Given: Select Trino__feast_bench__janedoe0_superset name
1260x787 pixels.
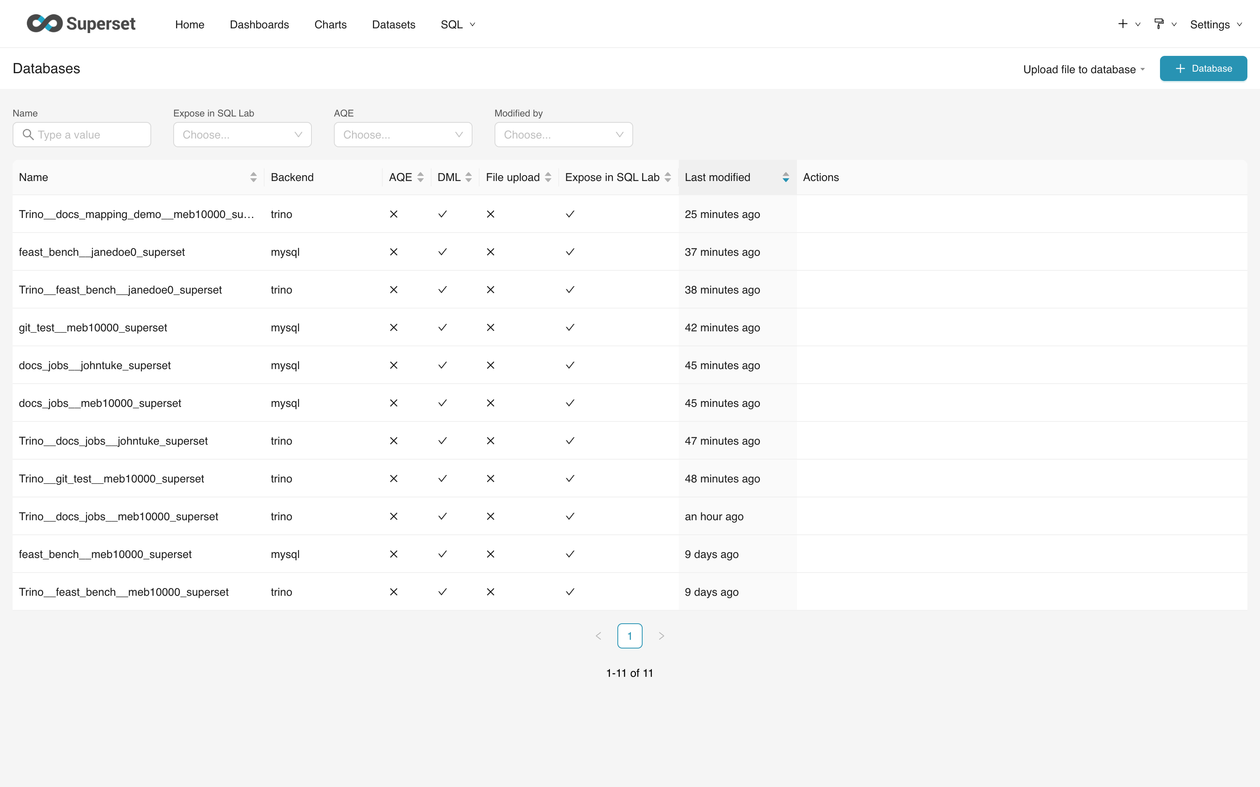Looking at the screenshot, I should tap(120, 290).
